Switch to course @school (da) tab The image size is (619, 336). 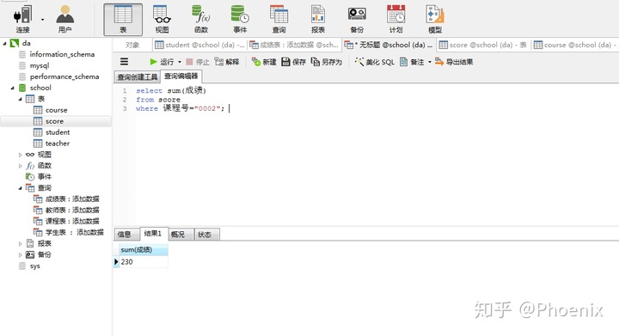575,45
